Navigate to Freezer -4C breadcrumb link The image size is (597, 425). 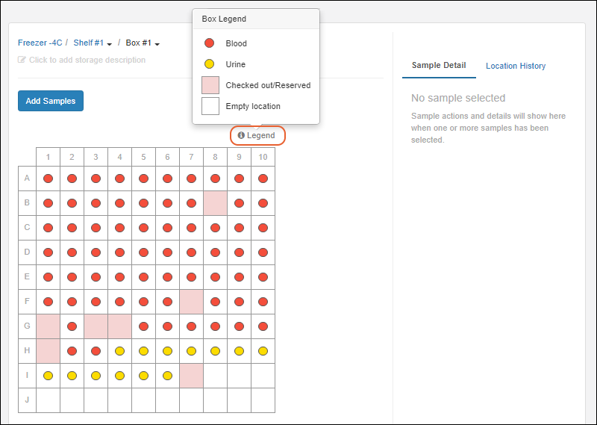(40, 43)
